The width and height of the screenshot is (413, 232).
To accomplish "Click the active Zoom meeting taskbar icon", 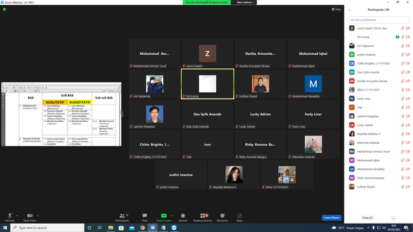I will coord(153,227).
